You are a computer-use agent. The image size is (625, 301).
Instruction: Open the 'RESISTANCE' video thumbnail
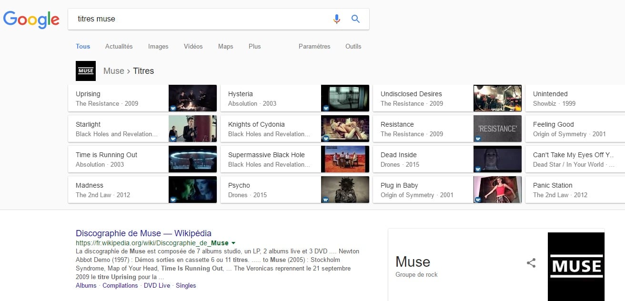tap(497, 129)
